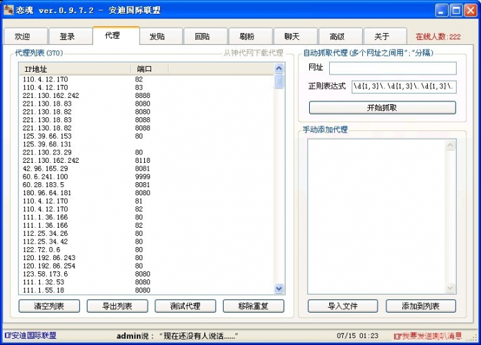Sort by 端口 column header
Viewport: 481px width, 345px height.
[x=150, y=69]
